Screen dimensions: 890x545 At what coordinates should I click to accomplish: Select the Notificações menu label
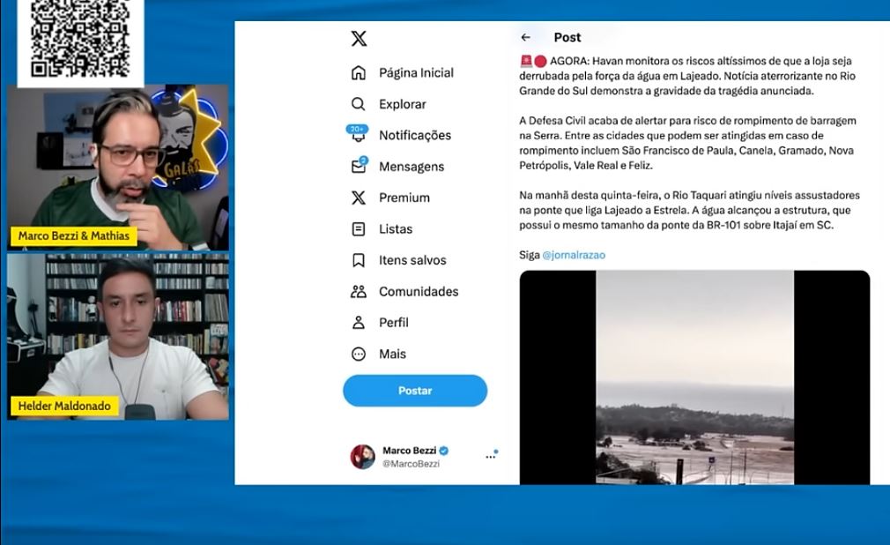[415, 135]
